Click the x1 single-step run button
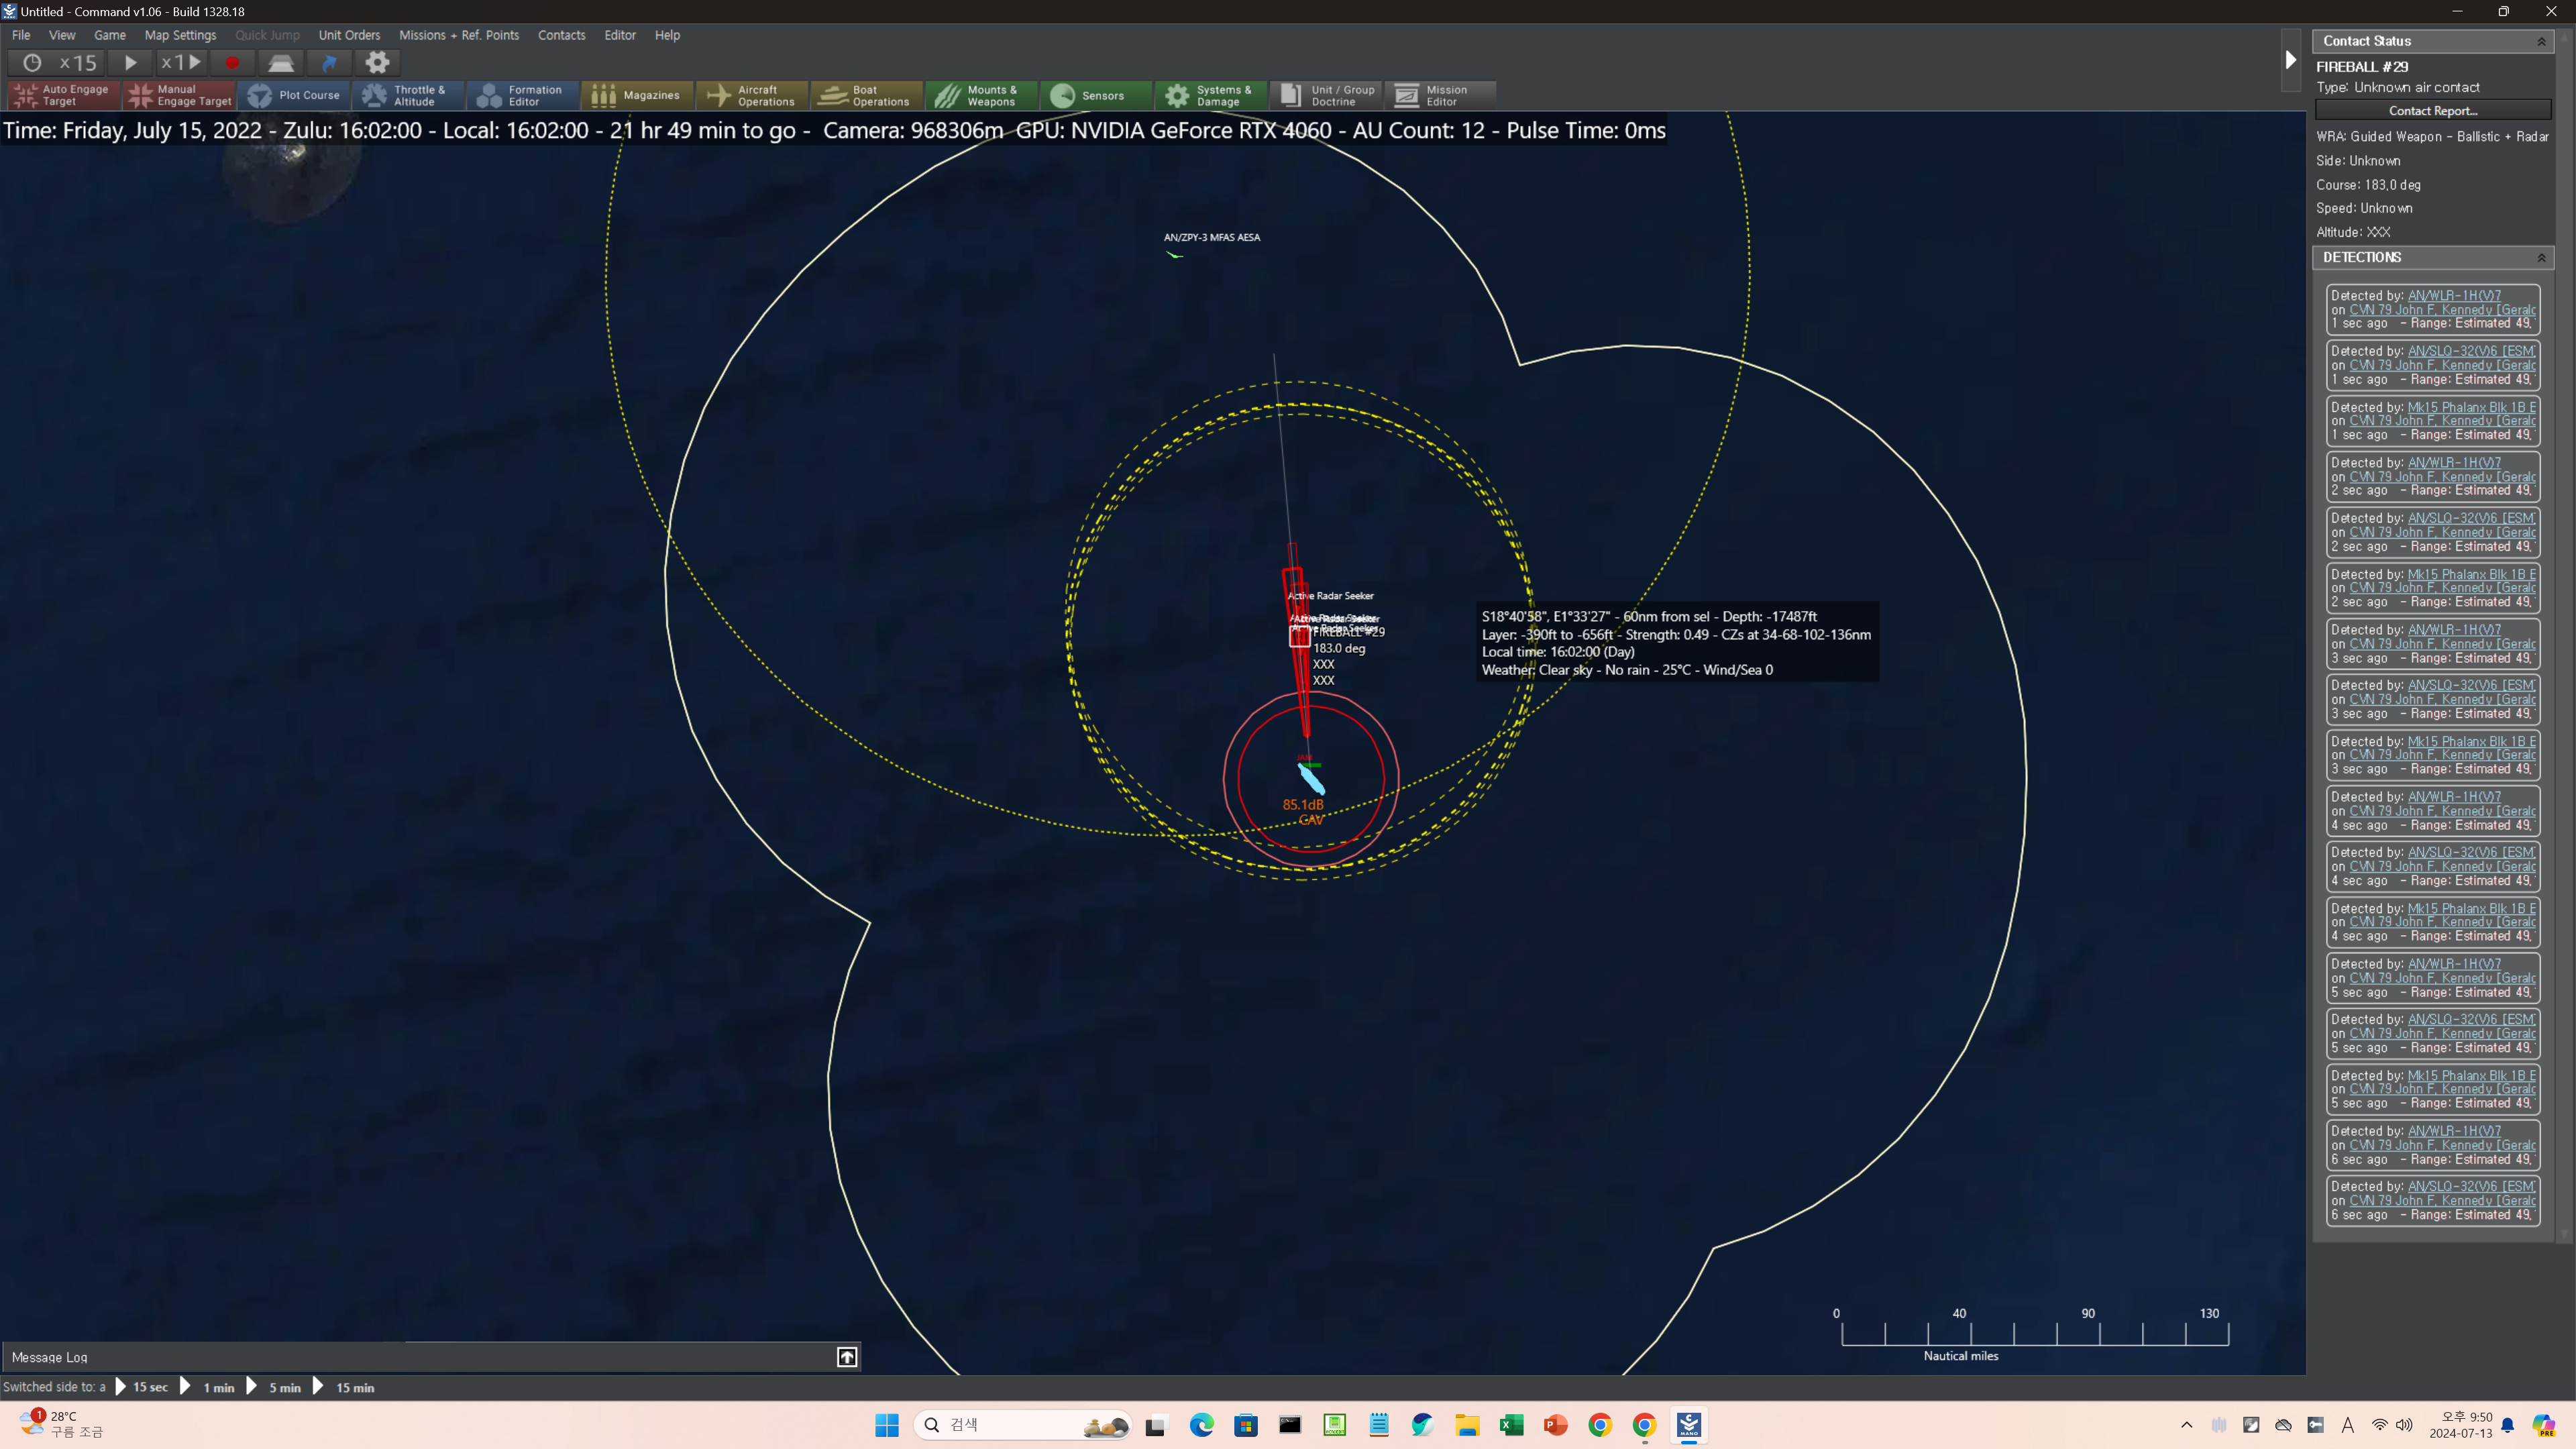Viewport: 2576px width, 1449px height. 181,63
